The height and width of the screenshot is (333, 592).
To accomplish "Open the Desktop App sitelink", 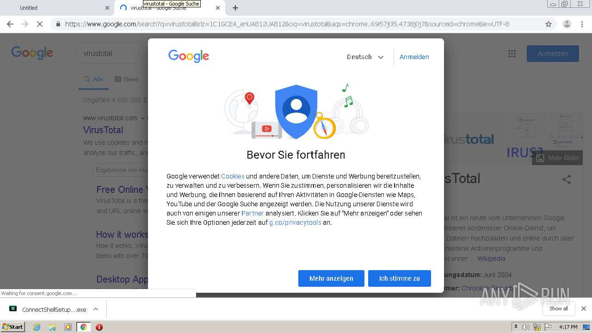I will click(122, 279).
